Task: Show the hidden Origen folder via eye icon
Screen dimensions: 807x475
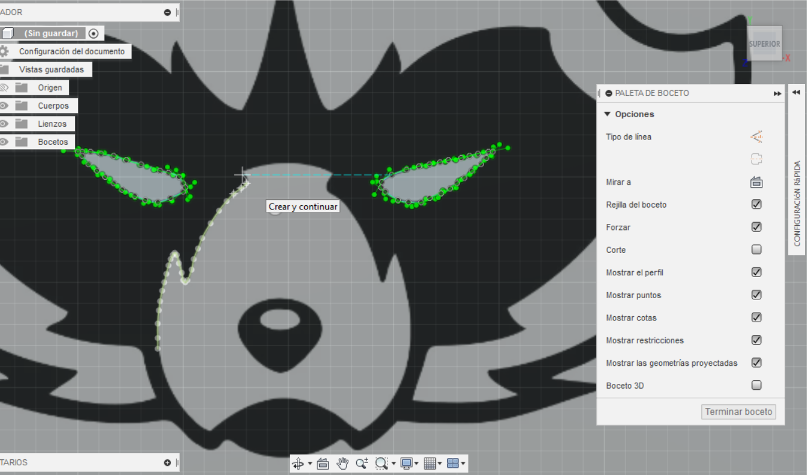Action: [x=4, y=88]
